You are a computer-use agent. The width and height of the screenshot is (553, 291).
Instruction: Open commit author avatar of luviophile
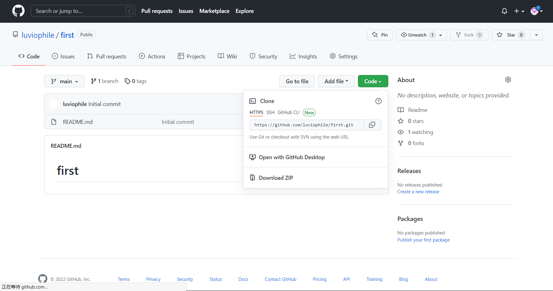54,104
